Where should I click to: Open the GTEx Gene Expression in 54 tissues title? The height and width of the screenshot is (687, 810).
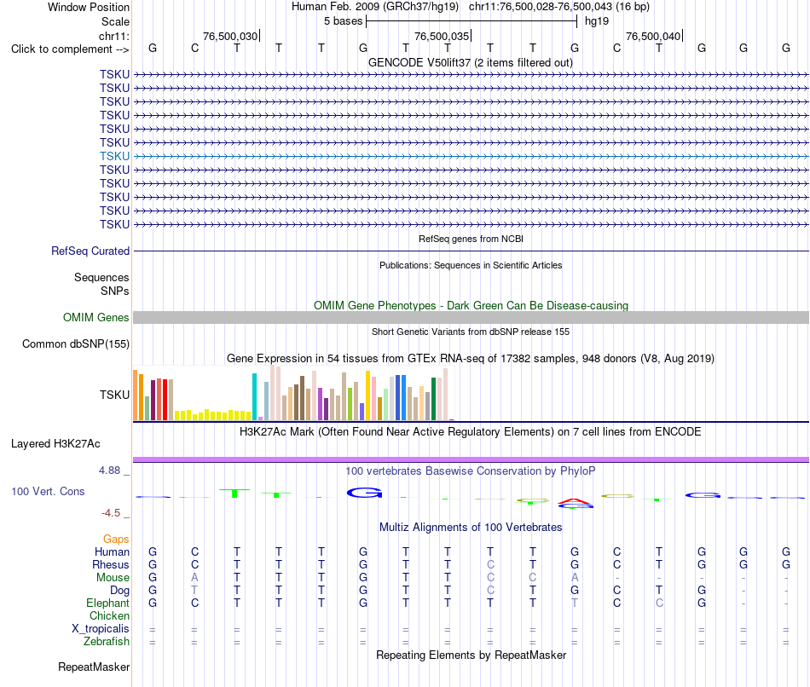point(470,359)
